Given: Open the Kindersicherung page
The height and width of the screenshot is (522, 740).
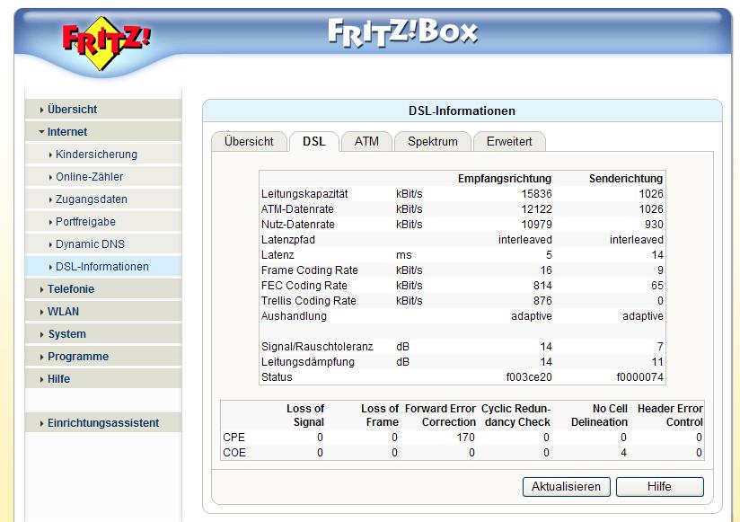Looking at the screenshot, I should 96,155.
